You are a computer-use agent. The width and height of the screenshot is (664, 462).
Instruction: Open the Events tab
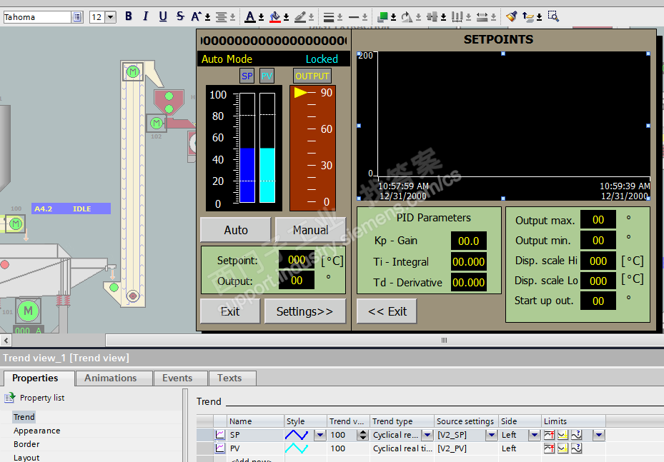(x=177, y=378)
